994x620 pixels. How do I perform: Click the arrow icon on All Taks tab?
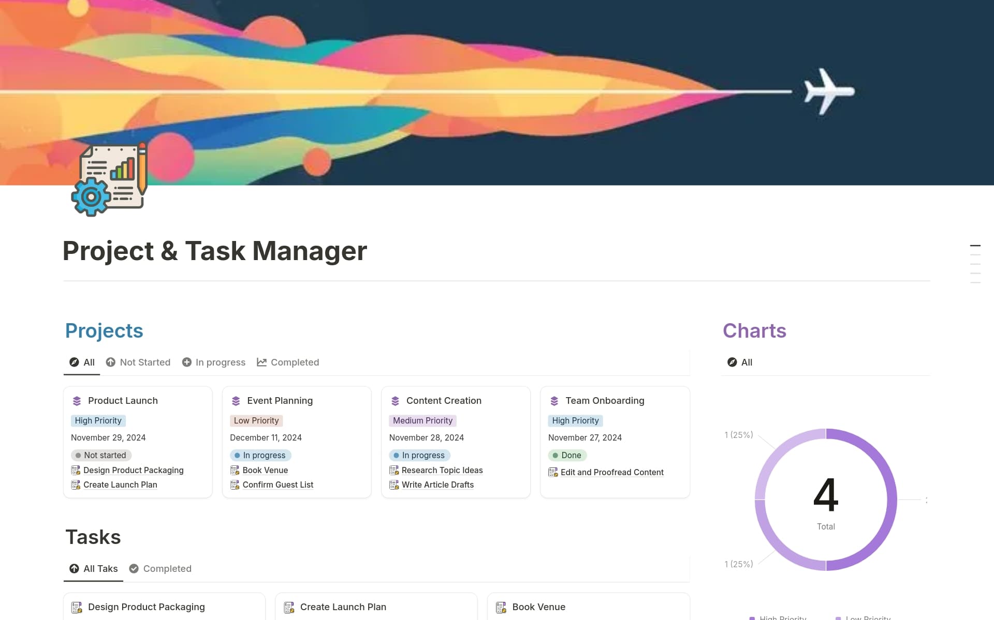pos(74,568)
